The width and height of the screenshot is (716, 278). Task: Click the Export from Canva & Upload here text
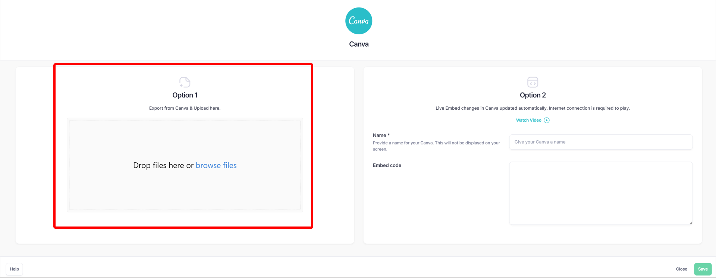coord(185,108)
